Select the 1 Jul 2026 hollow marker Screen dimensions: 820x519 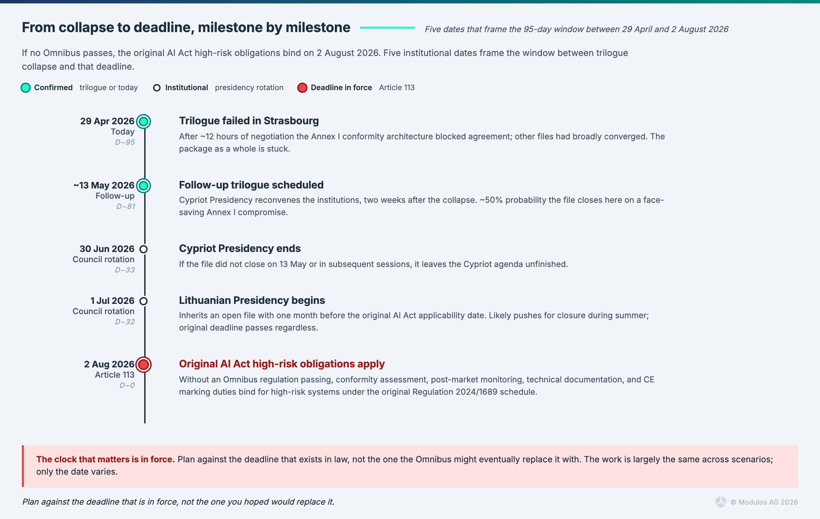coord(143,301)
